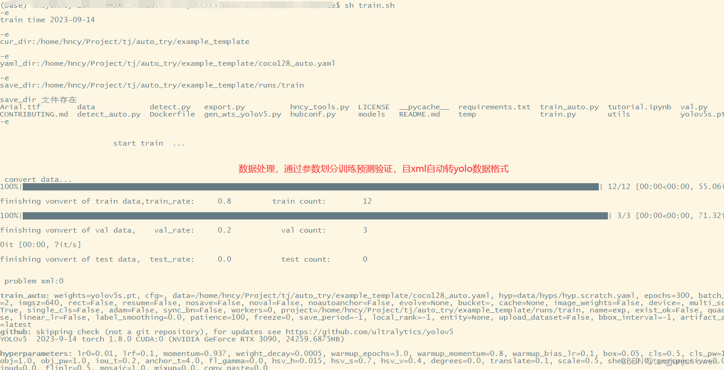Click detect.py in the file listing
Viewport: 724px width, 370px height.
coord(170,107)
